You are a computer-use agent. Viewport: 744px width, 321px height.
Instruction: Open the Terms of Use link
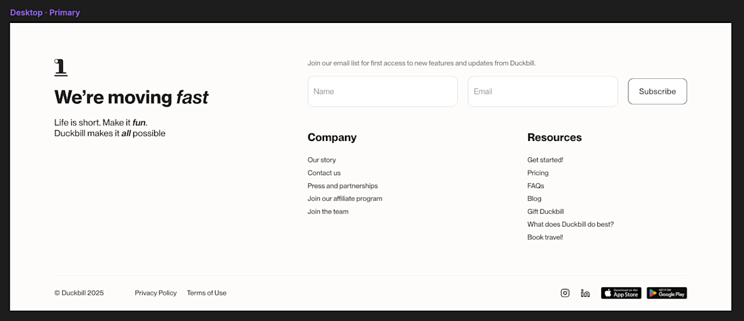coord(206,293)
